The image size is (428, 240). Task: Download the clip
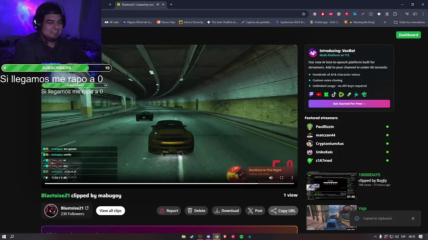pyautogui.click(x=227, y=211)
